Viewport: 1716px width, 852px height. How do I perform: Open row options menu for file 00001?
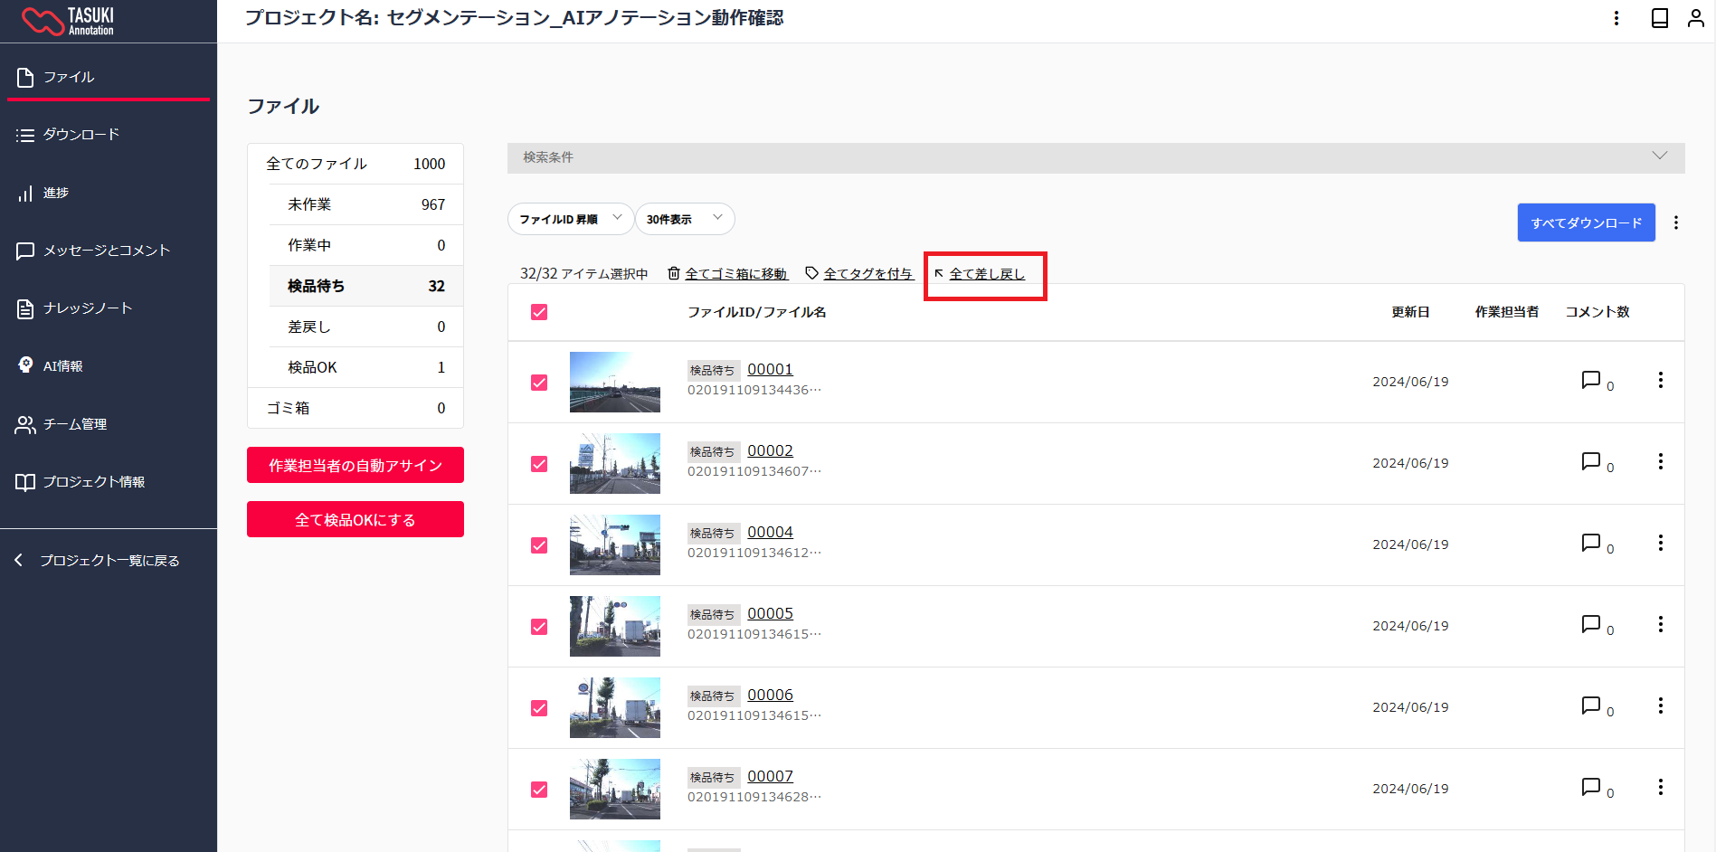click(1661, 380)
